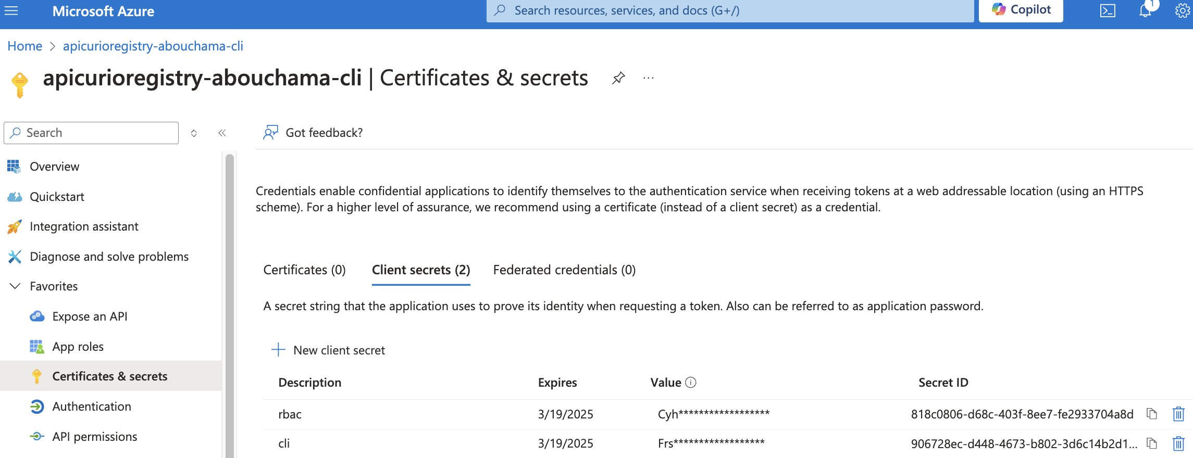Click secret ID 818c0806-d68c-403f-8ee7-fe2933704a8d
Screen dimensions: 1193x458
[1022, 414]
